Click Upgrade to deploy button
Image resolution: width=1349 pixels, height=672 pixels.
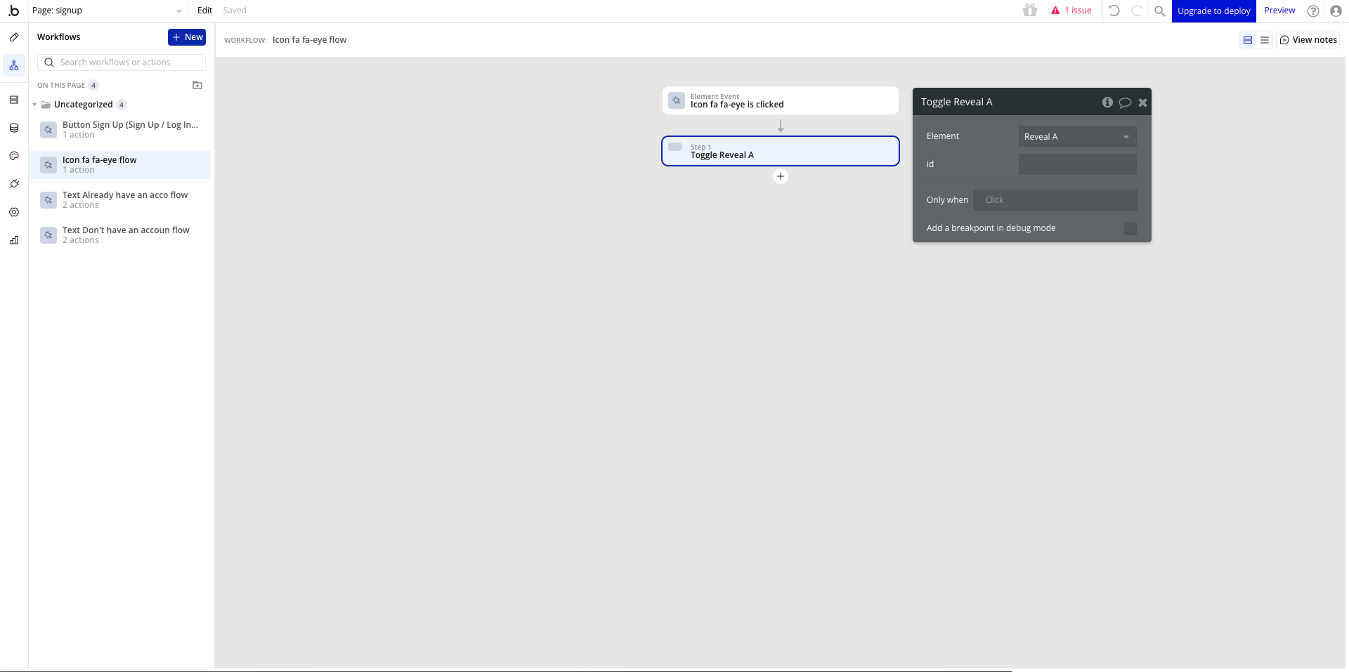tap(1213, 11)
